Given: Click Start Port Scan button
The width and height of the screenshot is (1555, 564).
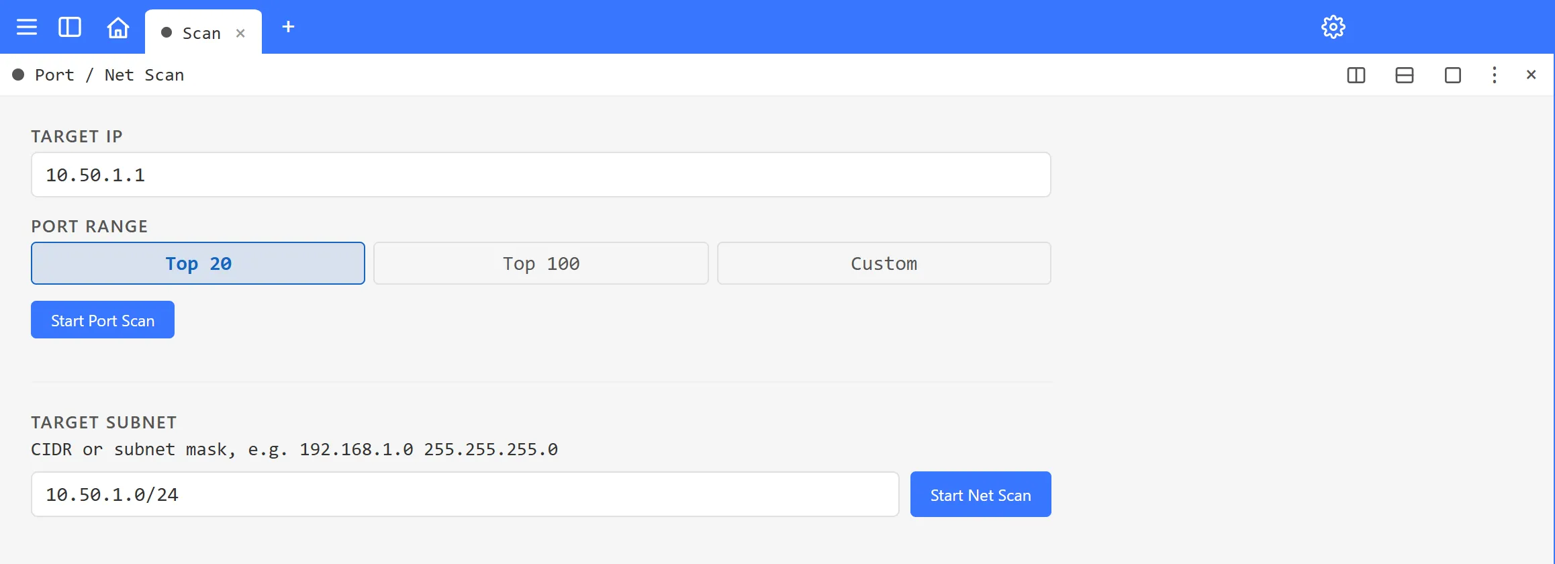Looking at the screenshot, I should click(x=103, y=320).
